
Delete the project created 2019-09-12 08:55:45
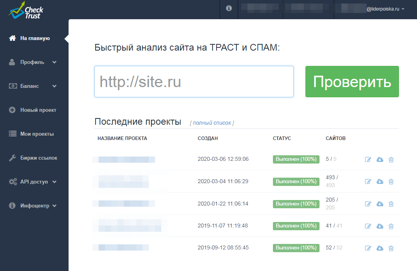click(391, 248)
